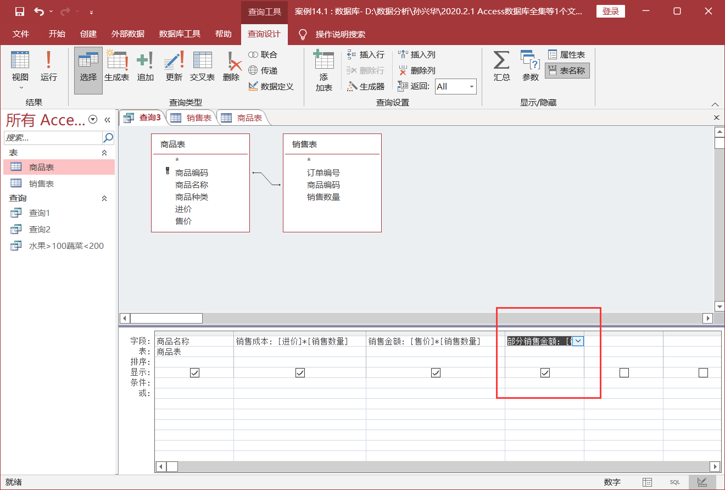The width and height of the screenshot is (725, 490).
Task: Undo the last action
Action: [39, 12]
